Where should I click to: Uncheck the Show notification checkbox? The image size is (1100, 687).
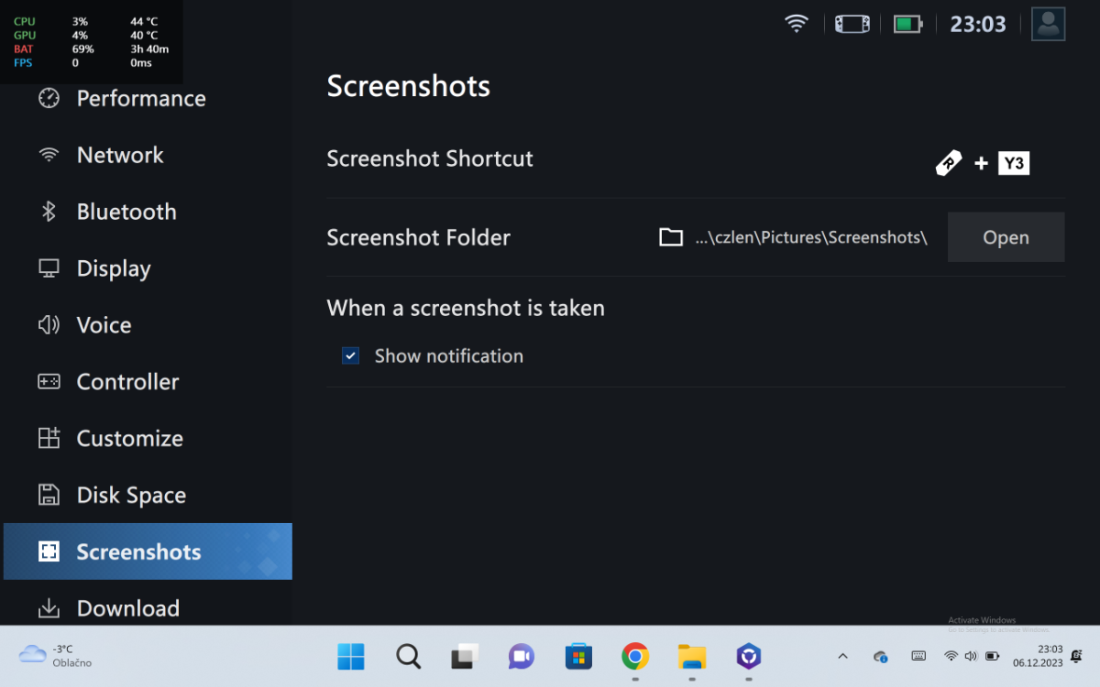(350, 356)
